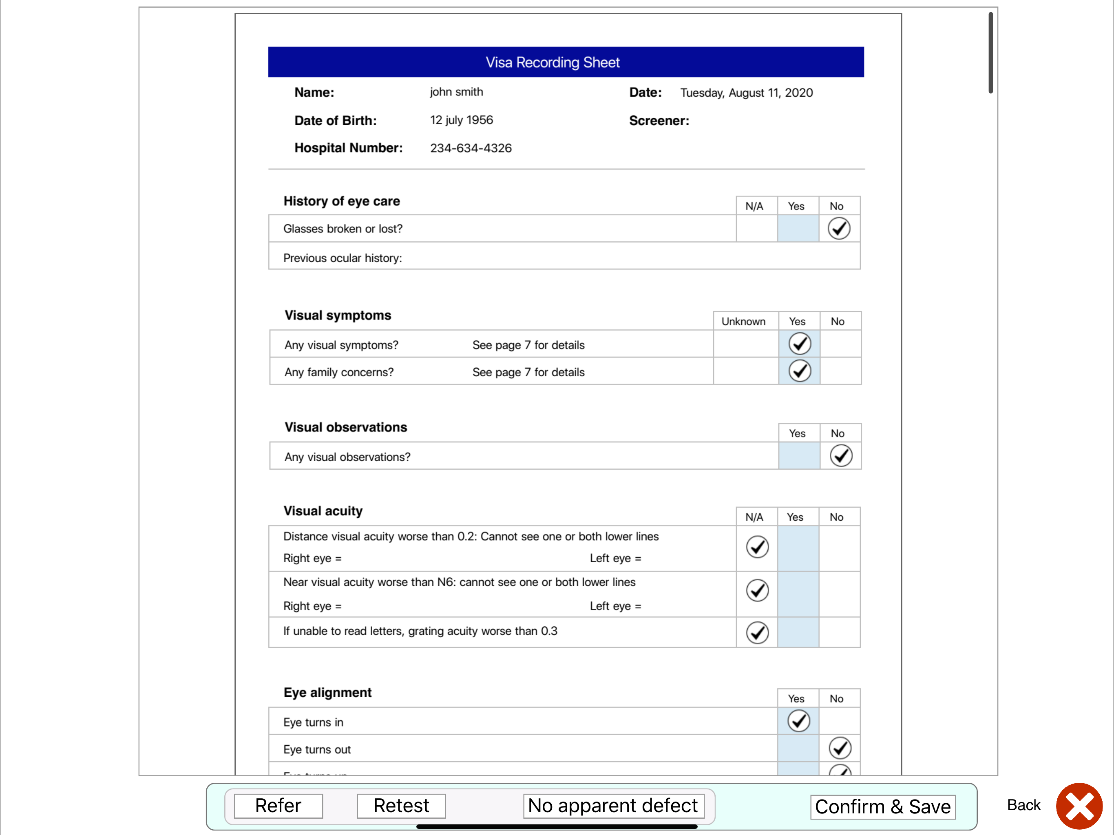Screen dimensions: 1114x835
Task: Toggle No checkmark for Eye turns out
Action: pyautogui.click(x=840, y=749)
